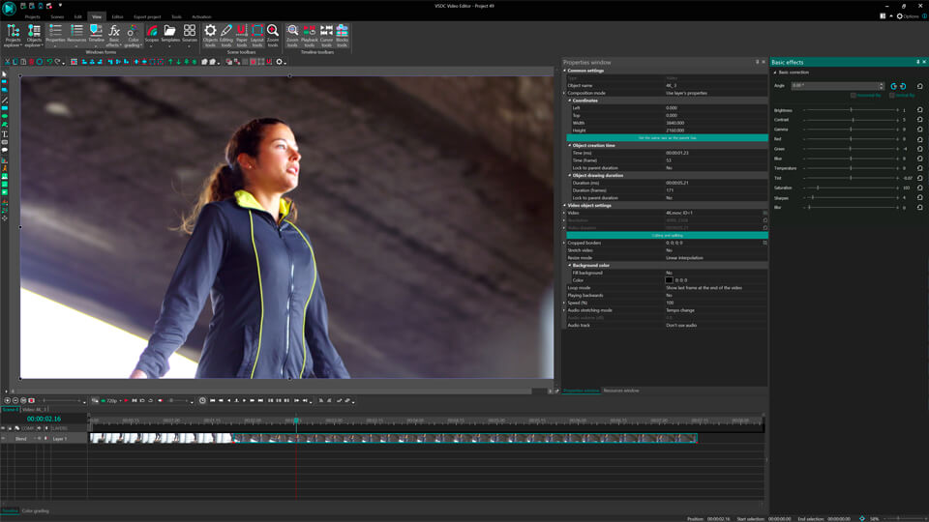This screenshot has height=522, width=929.
Task: Toggle the Resources window form
Action: (x=76, y=36)
